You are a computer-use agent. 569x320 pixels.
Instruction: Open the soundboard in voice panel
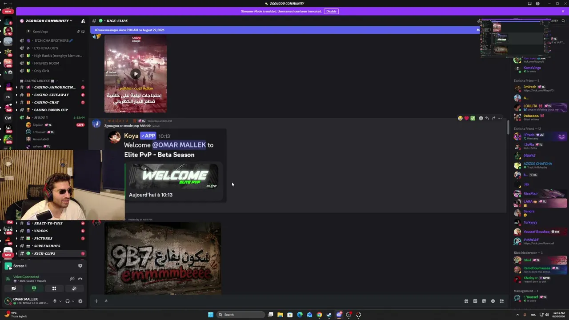point(74,288)
